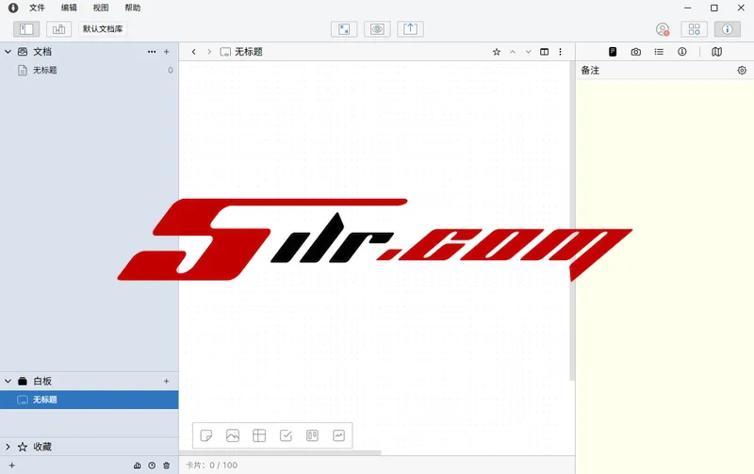754x474 pixels.
Task: Navigate back with the left arrow
Action: [x=194, y=52]
